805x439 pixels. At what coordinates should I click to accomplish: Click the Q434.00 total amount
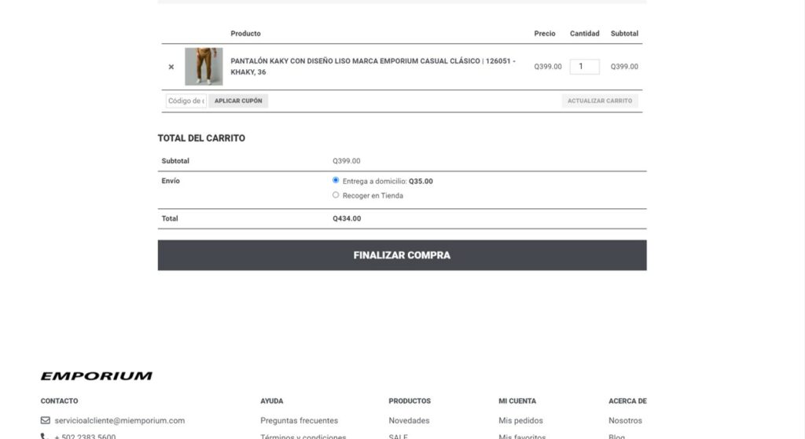click(x=347, y=218)
